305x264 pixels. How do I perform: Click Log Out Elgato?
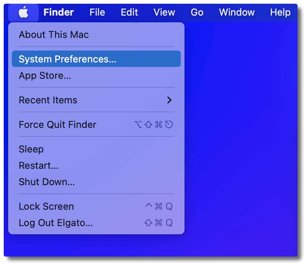(55, 223)
